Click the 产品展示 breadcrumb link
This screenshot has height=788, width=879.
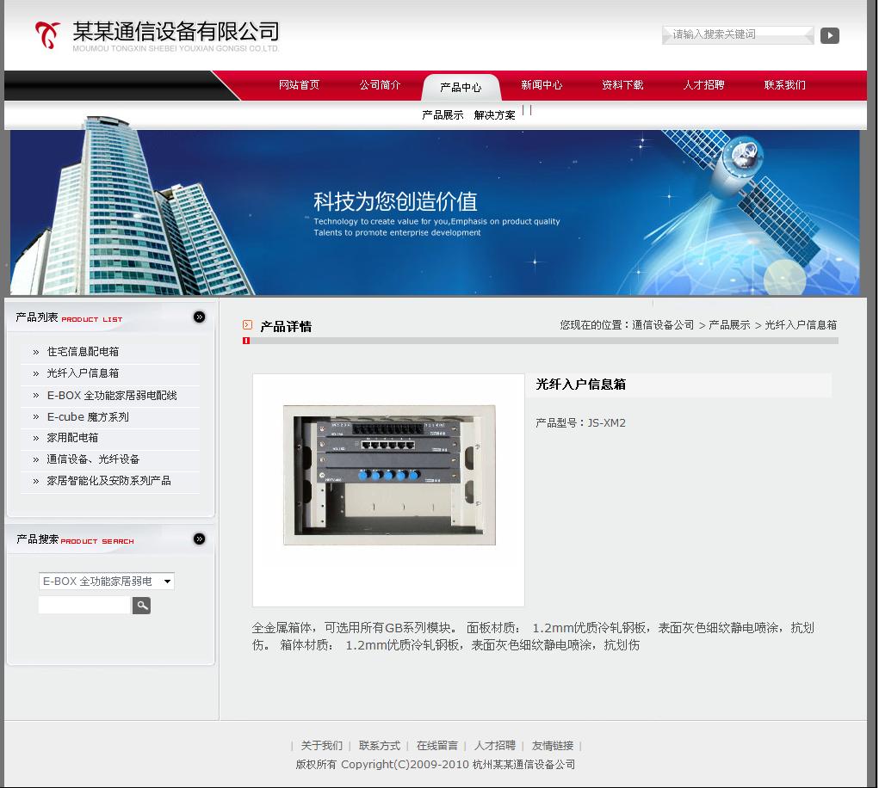(729, 325)
